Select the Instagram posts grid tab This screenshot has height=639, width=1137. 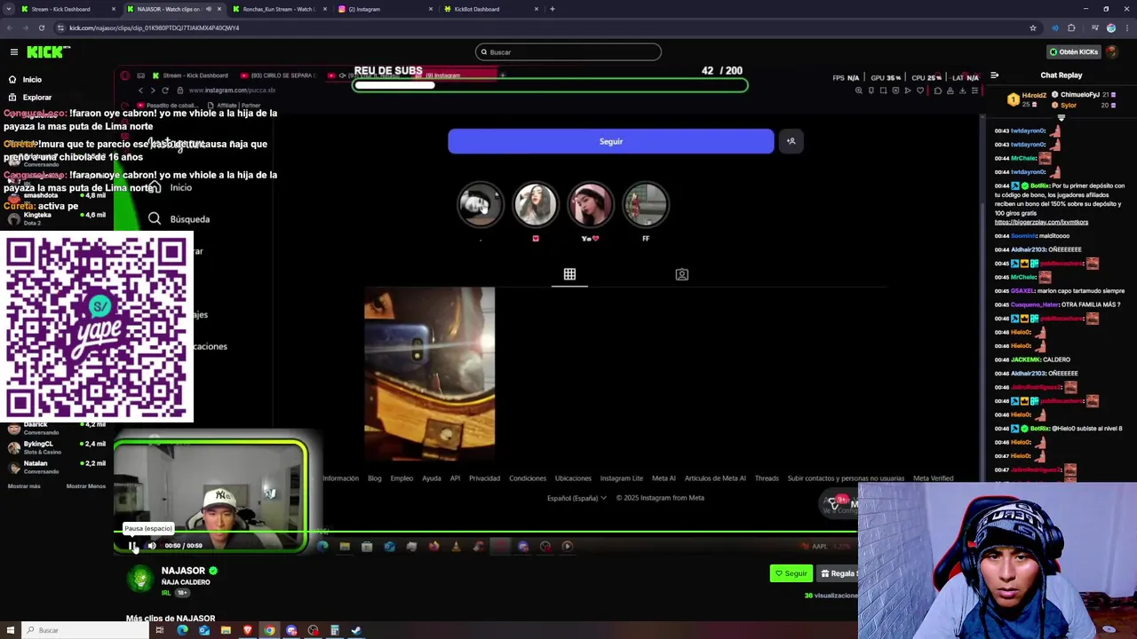[x=569, y=274]
